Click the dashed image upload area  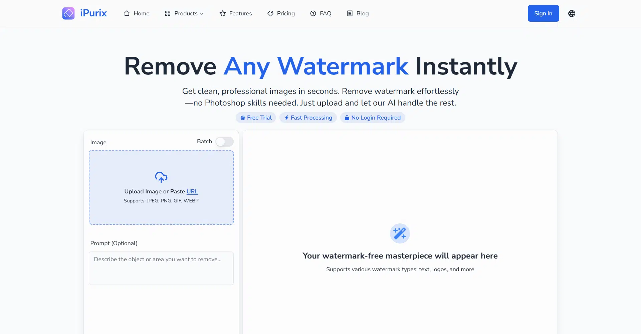pyautogui.click(x=161, y=187)
